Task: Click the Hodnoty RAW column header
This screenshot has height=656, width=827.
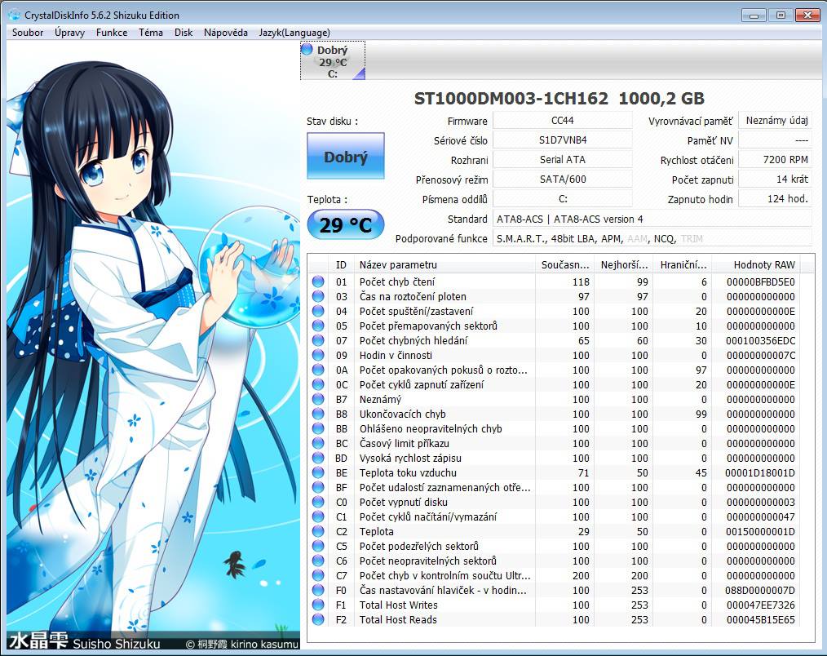Action: coord(755,265)
